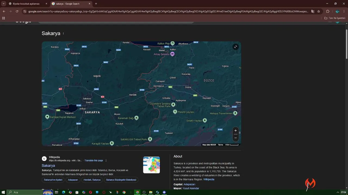348x195 pixels.
Task: Click the Sapanca label on map
Action: pos(69,113)
